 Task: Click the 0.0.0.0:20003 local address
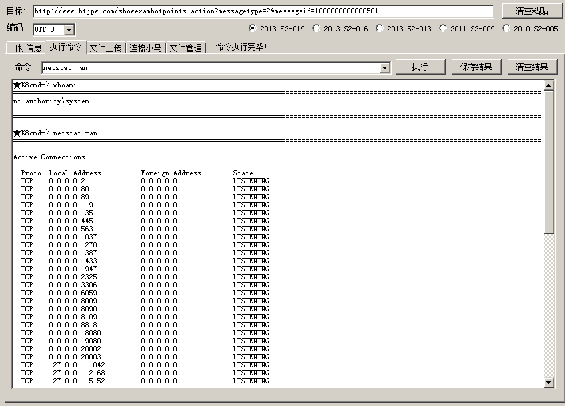pyautogui.click(x=75, y=357)
